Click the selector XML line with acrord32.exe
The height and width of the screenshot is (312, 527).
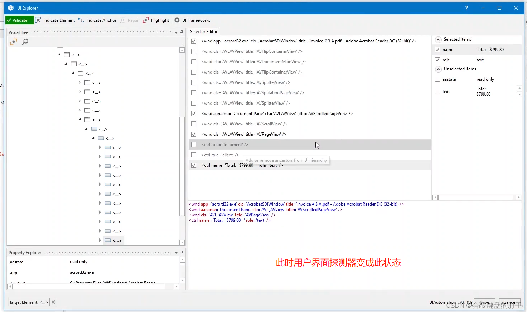click(296, 204)
